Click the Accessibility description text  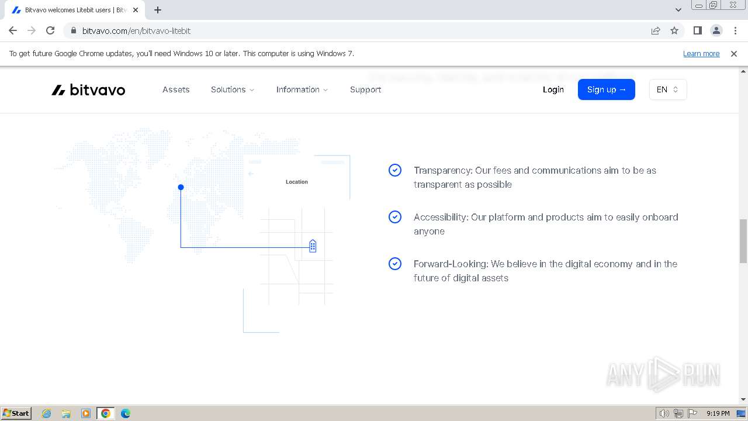point(546,224)
